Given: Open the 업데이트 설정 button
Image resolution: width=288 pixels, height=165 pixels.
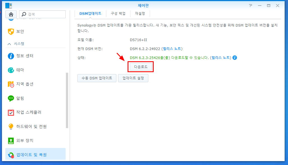Looking at the screenshot, I should (133, 78).
